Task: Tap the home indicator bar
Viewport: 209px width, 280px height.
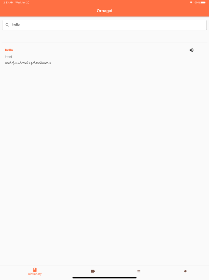Action: click(x=105, y=278)
